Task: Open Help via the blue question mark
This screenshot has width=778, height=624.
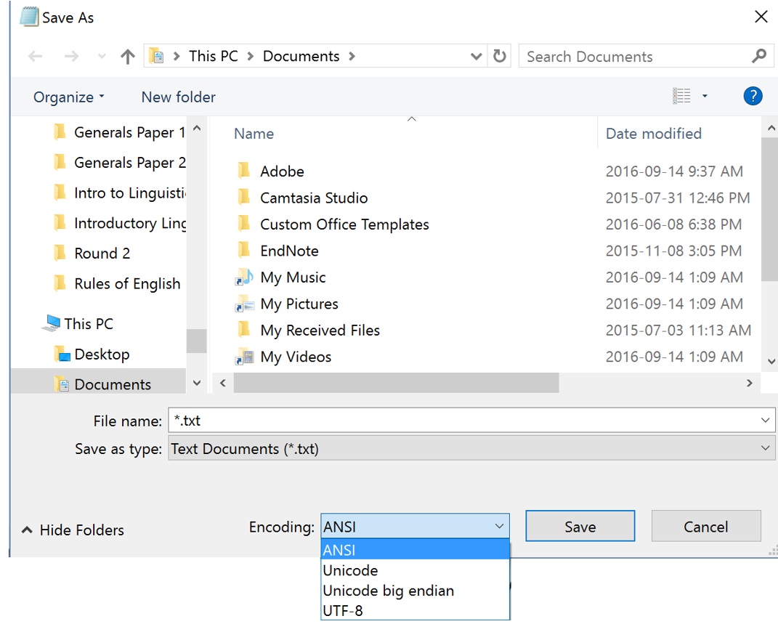Action: click(x=753, y=95)
